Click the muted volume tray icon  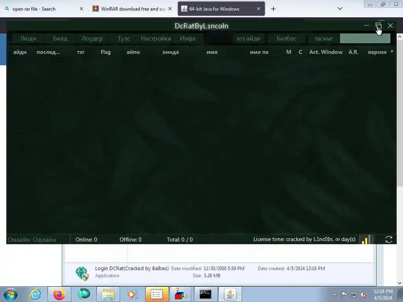click(x=363, y=295)
